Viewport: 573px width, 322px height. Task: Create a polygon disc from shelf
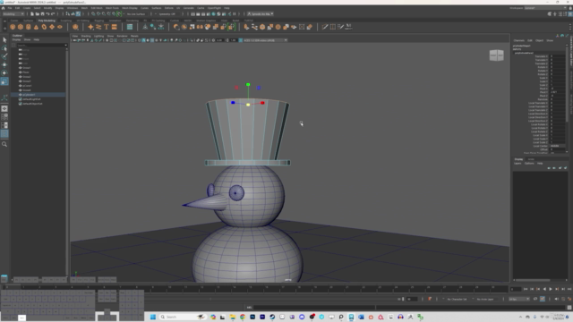coord(60,27)
